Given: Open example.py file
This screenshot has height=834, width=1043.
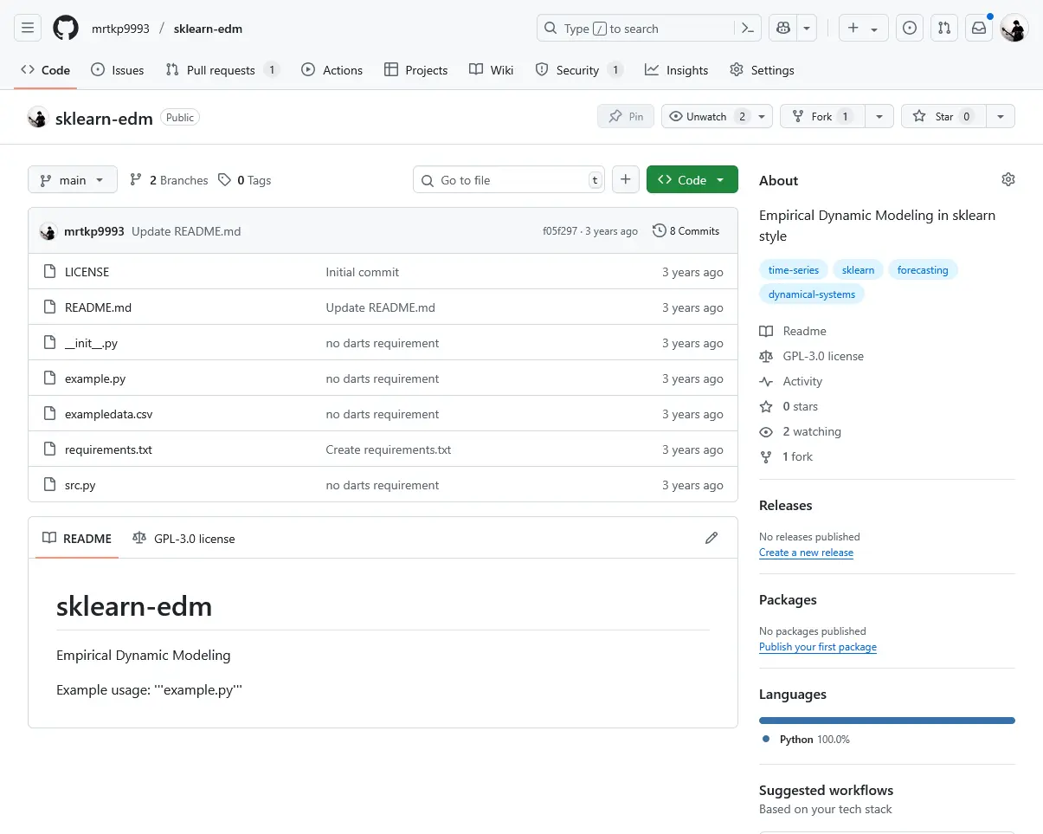Looking at the screenshot, I should 95,378.
